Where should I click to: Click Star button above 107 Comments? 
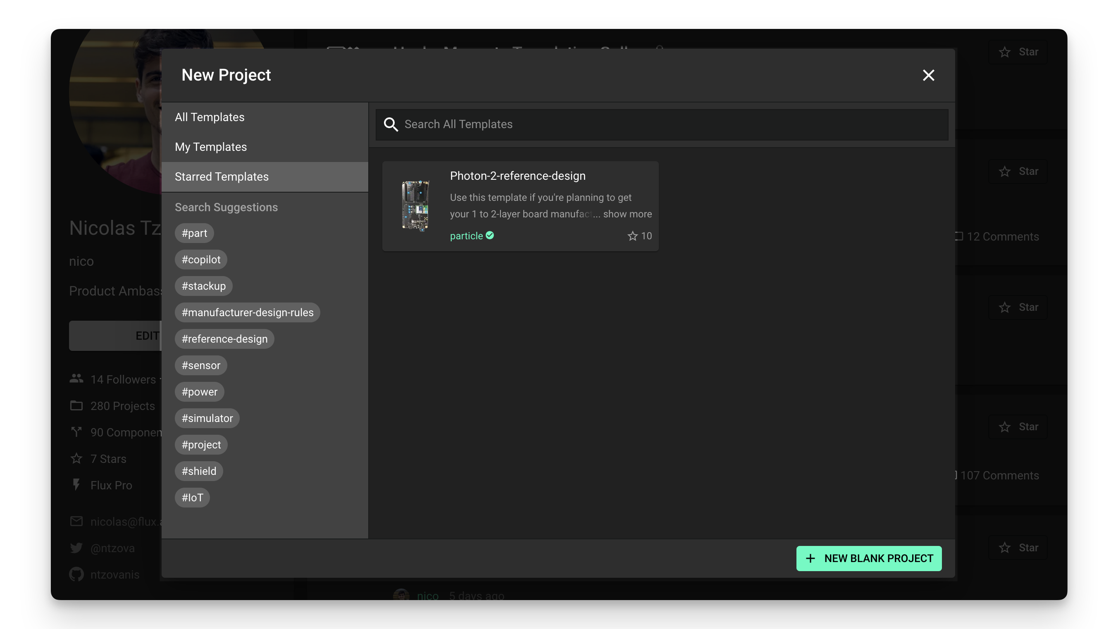point(1018,427)
